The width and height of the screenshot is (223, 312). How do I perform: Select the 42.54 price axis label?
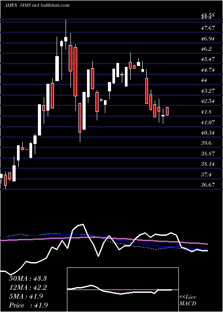(208, 101)
